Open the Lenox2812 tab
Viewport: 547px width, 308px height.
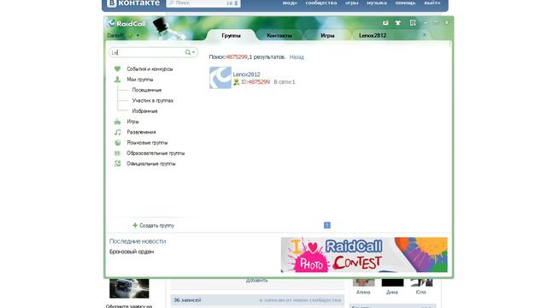tap(373, 35)
